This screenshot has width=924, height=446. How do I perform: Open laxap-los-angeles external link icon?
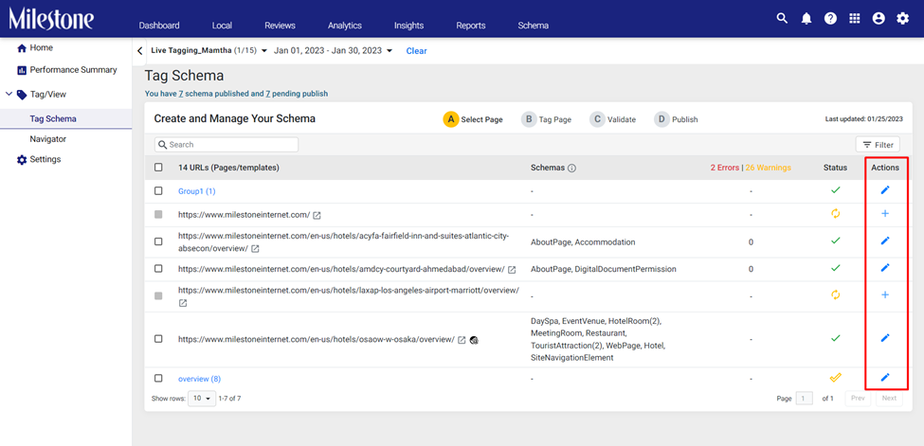(x=183, y=303)
